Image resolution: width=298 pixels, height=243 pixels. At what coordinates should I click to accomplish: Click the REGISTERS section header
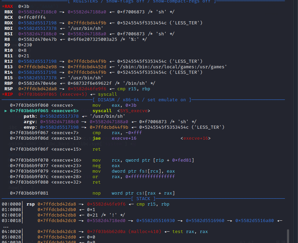(142, 1)
